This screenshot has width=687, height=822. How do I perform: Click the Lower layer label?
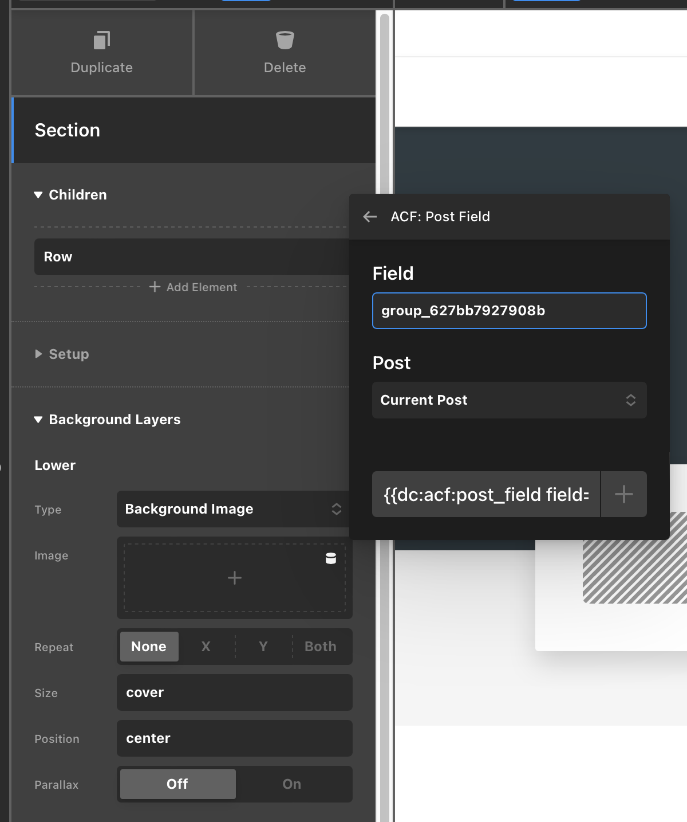(55, 465)
